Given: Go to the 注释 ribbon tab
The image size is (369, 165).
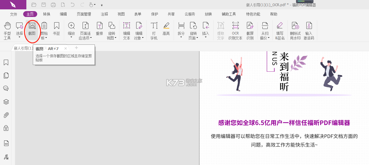Looking at the screenshot, I should coord(104,14).
